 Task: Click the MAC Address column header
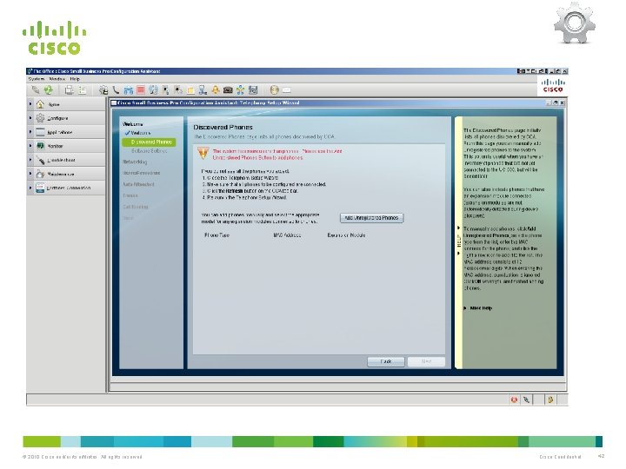coord(287,235)
